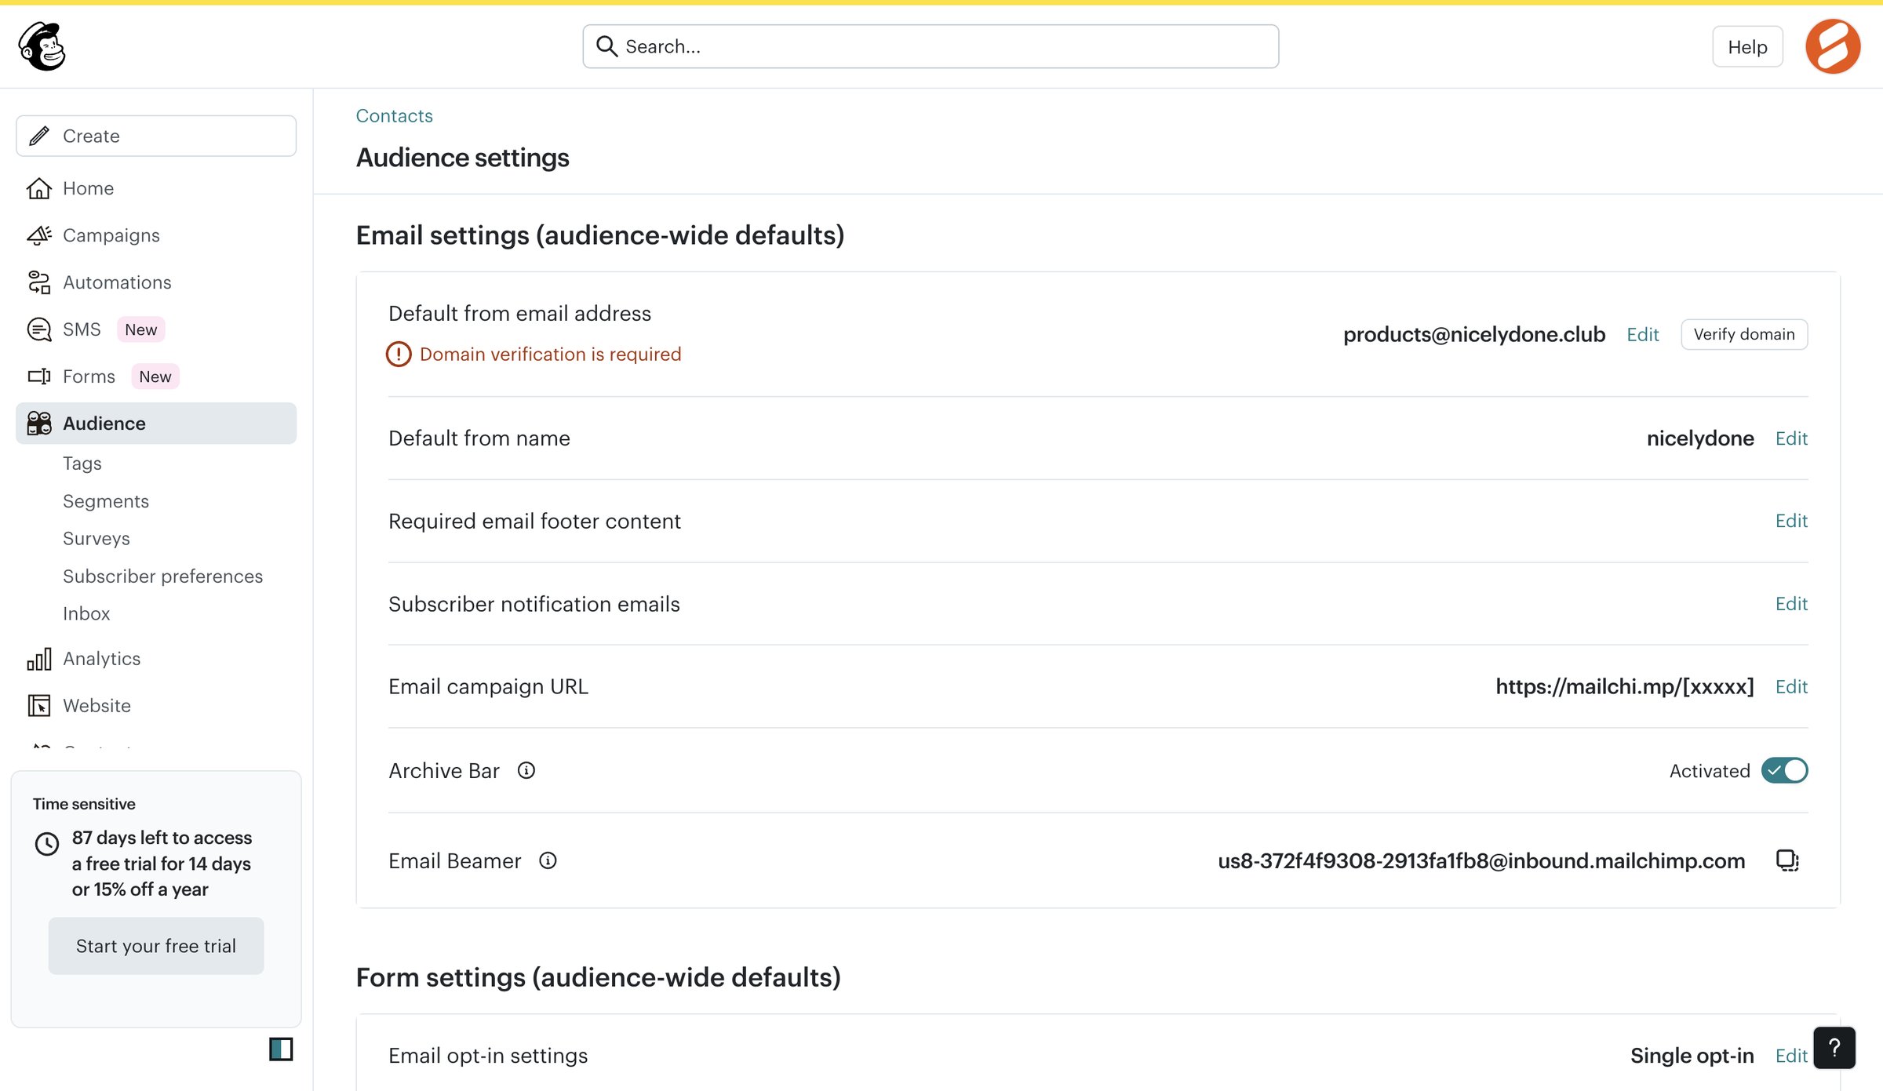Click Archive Bar info icon
The image size is (1883, 1091).
pos(526,771)
